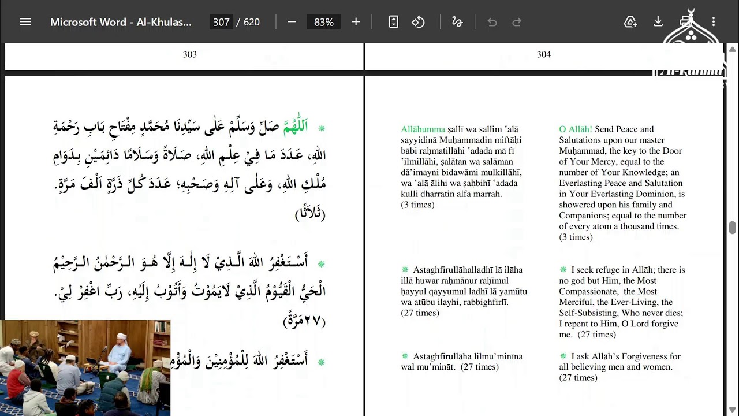Redo the annotation action

(x=517, y=22)
